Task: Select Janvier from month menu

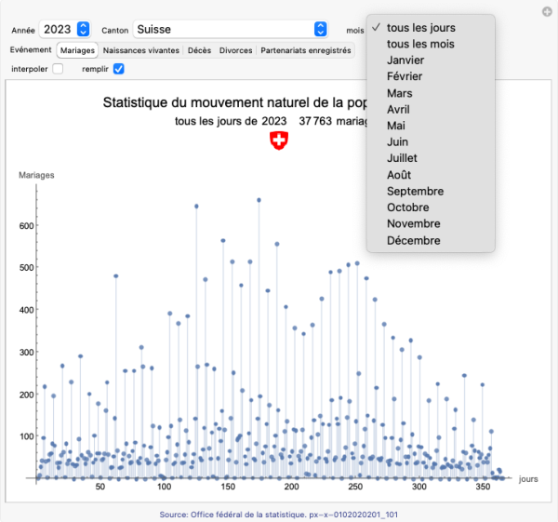Action: (406, 60)
